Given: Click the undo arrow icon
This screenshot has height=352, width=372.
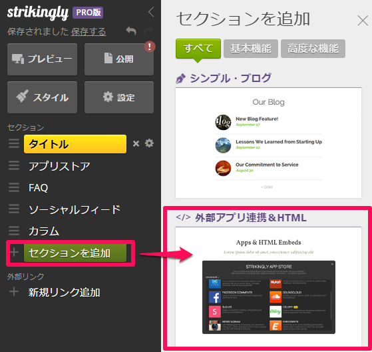Looking at the screenshot, I should (131, 31).
